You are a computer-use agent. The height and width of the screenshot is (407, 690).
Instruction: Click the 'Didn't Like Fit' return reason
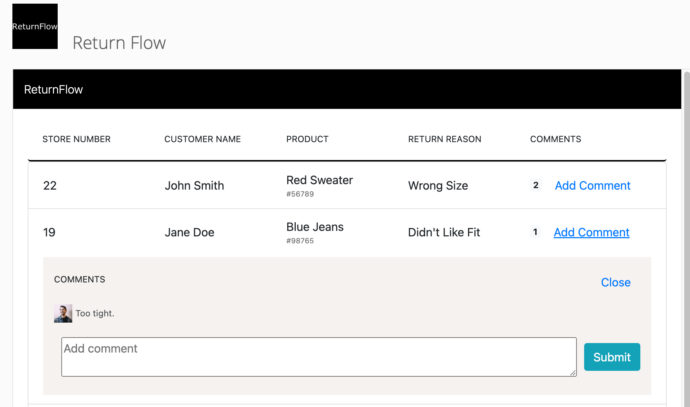point(444,232)
